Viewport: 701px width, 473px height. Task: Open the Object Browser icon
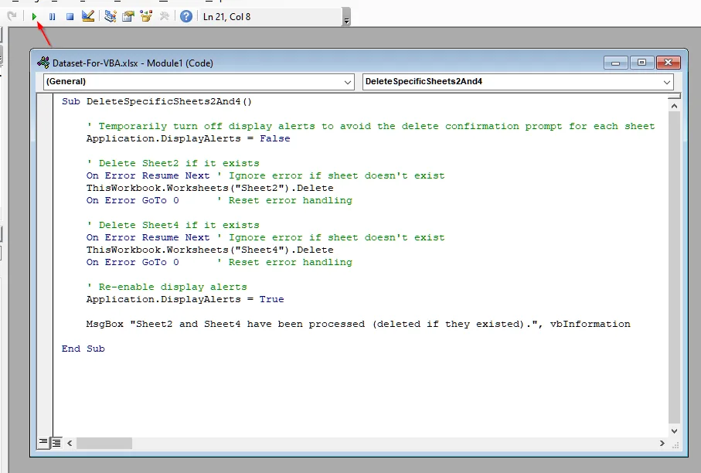coord(146,16)
